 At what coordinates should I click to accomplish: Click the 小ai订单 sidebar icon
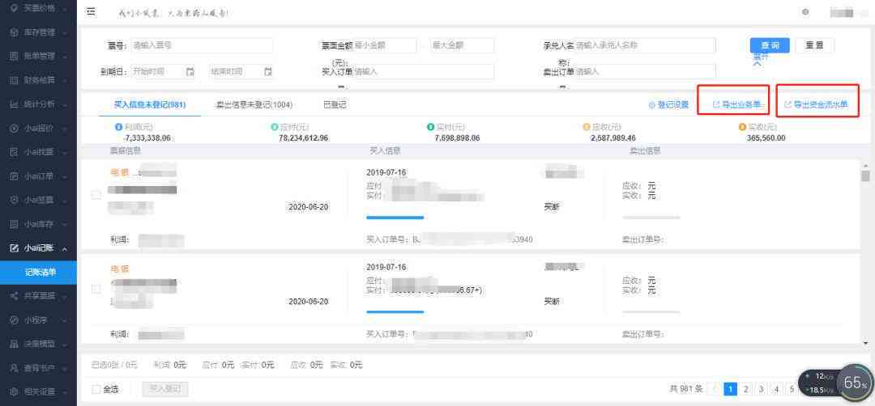[x=15, y=176]
